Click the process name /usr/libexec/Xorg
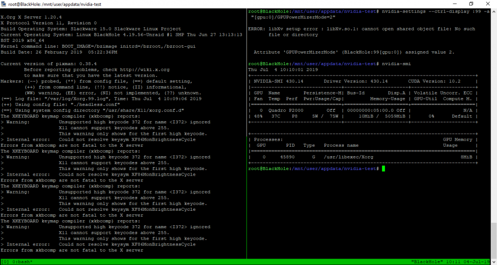 [348, 157]
